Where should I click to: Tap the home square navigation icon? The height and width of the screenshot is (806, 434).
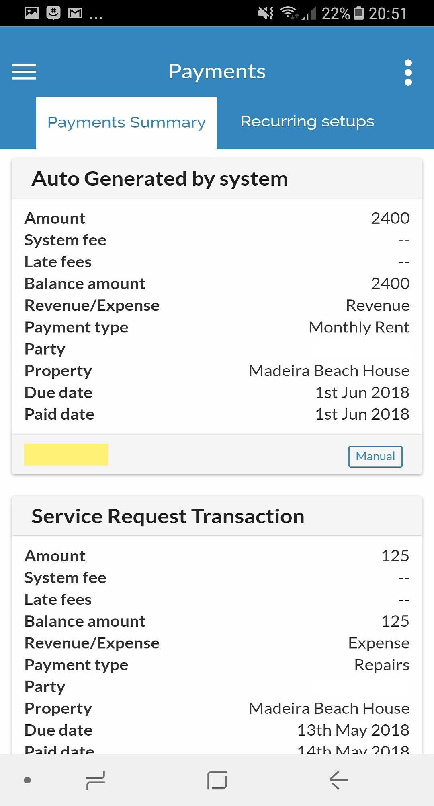tap(217, 780)
